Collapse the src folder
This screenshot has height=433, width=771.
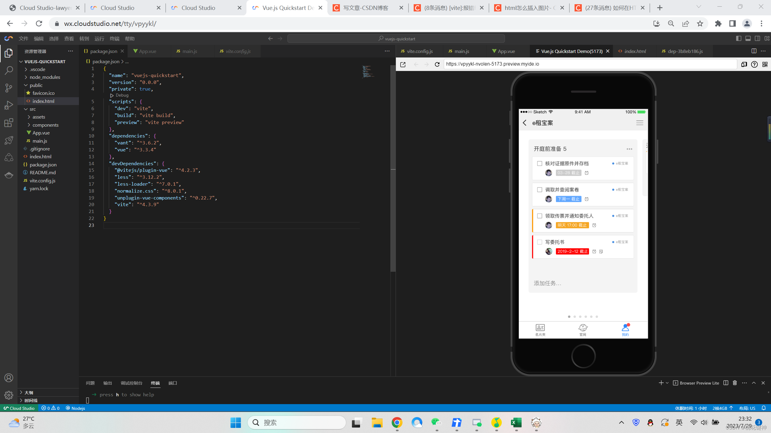coord(33,109)
